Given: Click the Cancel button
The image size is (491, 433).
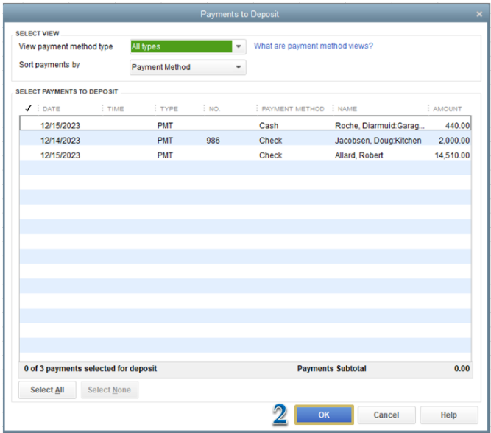Looking at the screenshot, I should click(x=386, y=415).
